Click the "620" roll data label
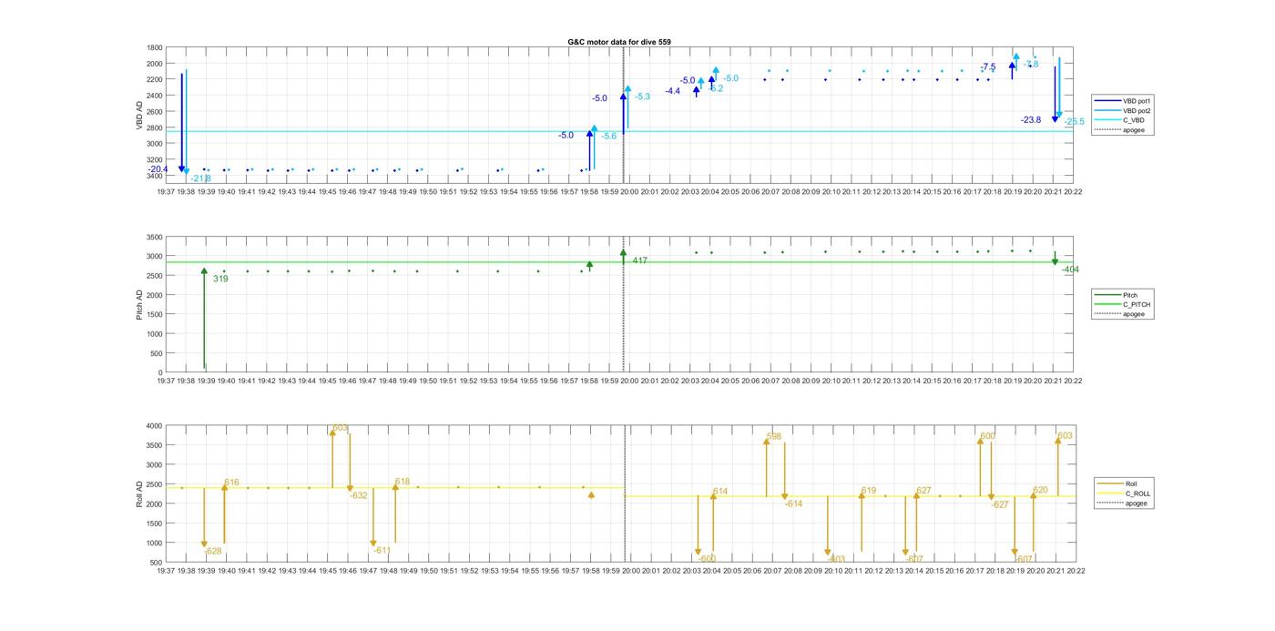 (x=1040, y=491)
